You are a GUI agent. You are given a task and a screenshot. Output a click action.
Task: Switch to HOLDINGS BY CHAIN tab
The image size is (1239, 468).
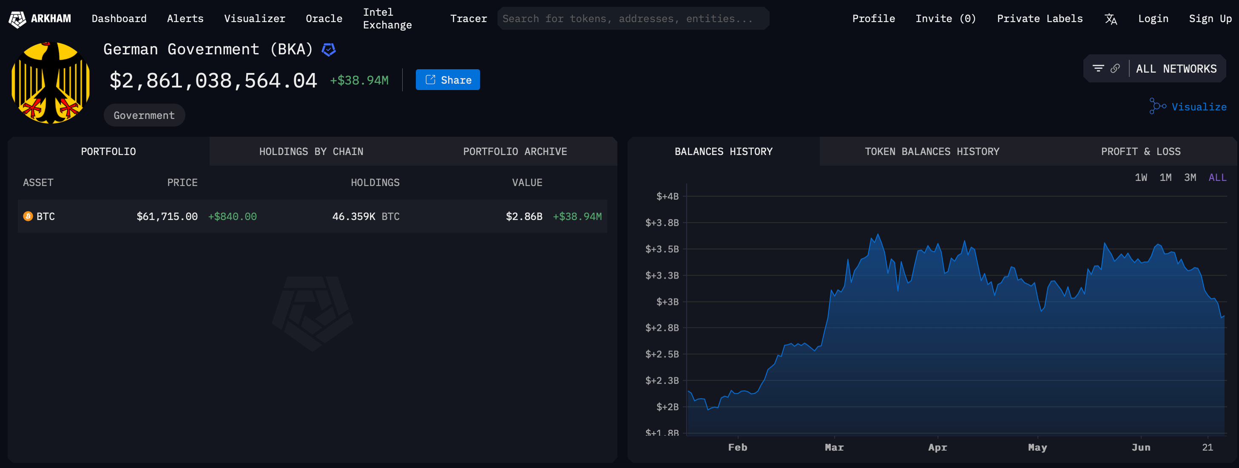311,151
